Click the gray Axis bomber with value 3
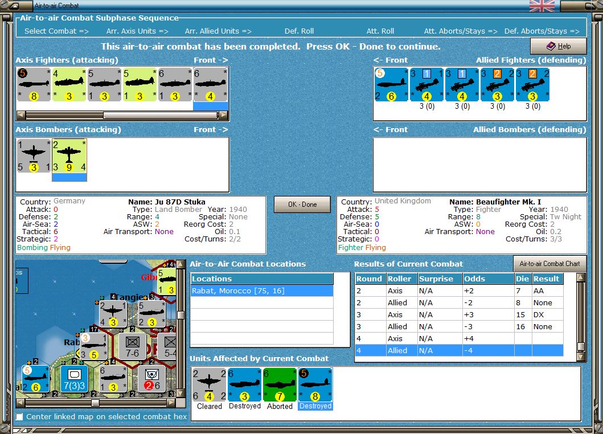Image resolution: width=603 pixels, height=434 pixels. pos(34,155)
